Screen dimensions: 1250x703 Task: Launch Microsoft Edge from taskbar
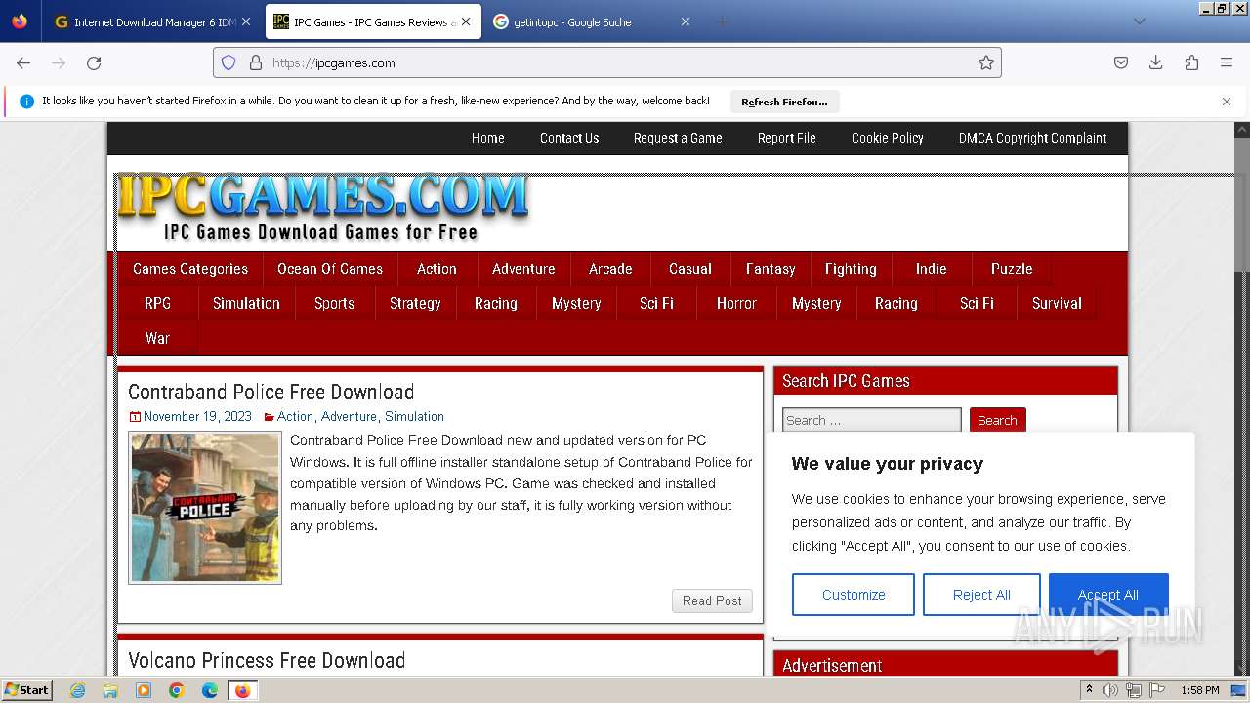pos(210,690)
